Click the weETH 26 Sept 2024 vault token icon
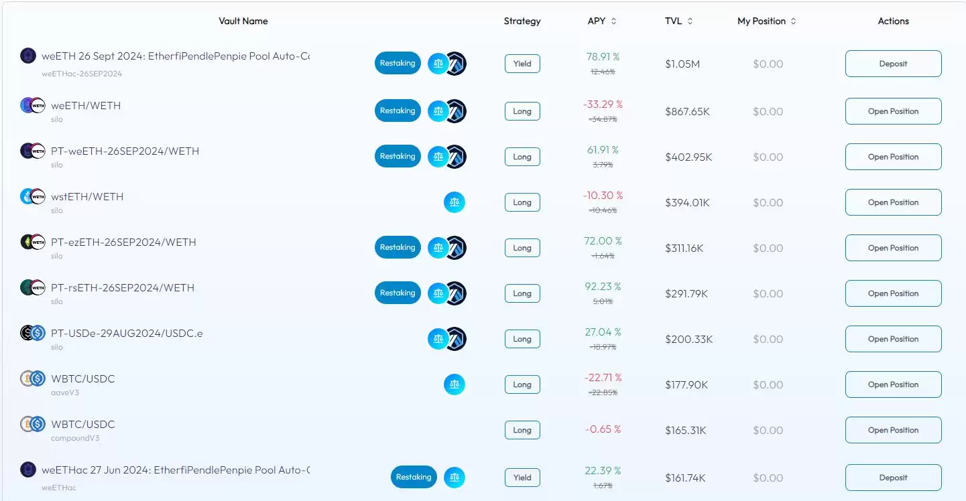Viewport: 966px width, 501px height. point(27,56)
